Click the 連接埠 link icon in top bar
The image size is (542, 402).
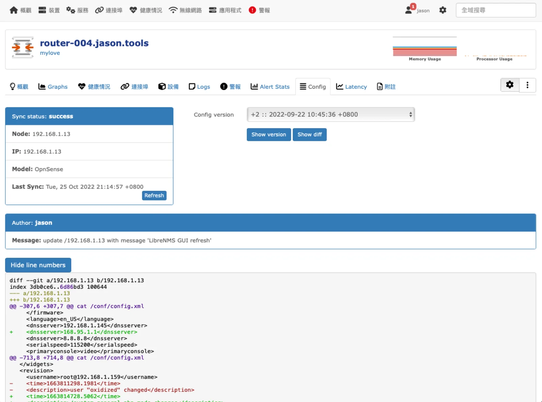[x=99, y=10]
